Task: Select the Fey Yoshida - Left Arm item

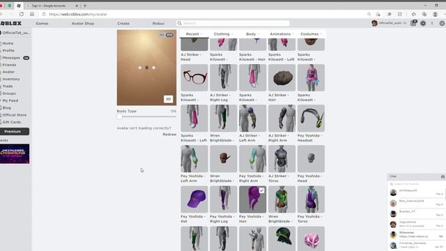Action: pos(194,159)
